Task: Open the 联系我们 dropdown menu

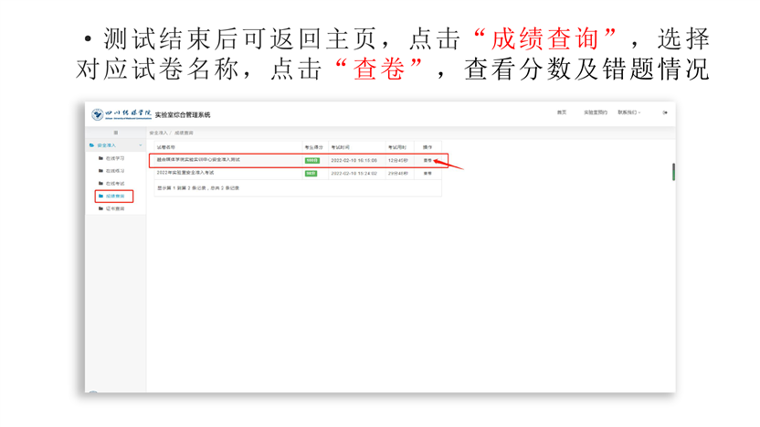Action: pyautogui.click(x=628, y=112)
